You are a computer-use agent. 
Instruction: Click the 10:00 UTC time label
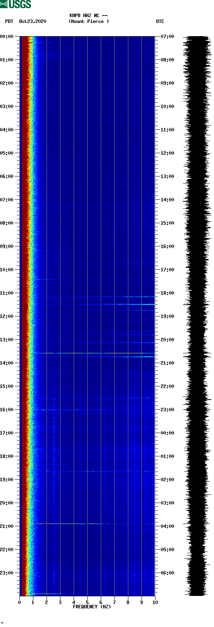pos(167,107)
